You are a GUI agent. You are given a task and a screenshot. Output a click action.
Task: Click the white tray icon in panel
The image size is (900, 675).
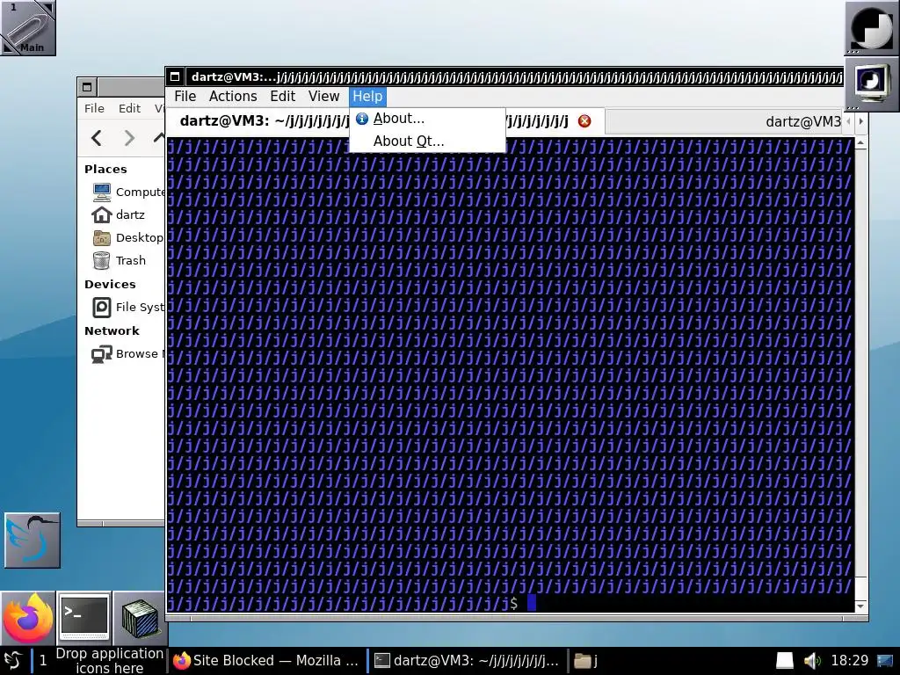[x=785, y=661]
